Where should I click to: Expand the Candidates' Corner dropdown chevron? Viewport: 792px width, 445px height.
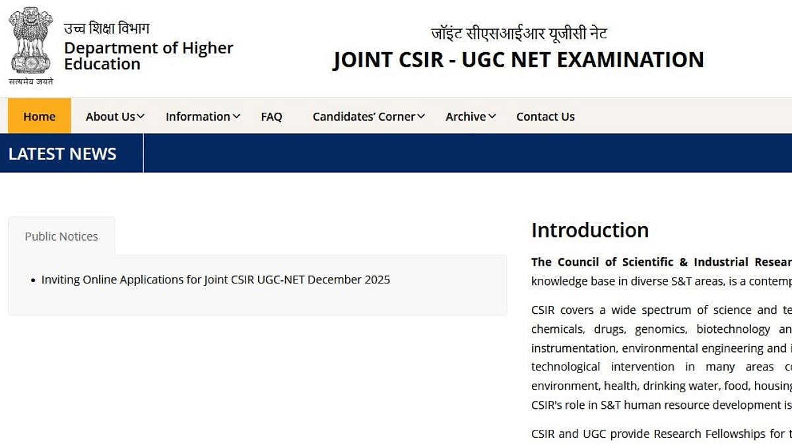[421, 117]
